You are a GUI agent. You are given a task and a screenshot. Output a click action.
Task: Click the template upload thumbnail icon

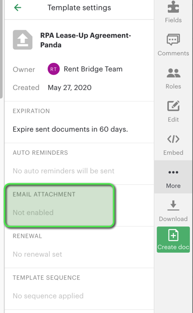pos(23,40)
